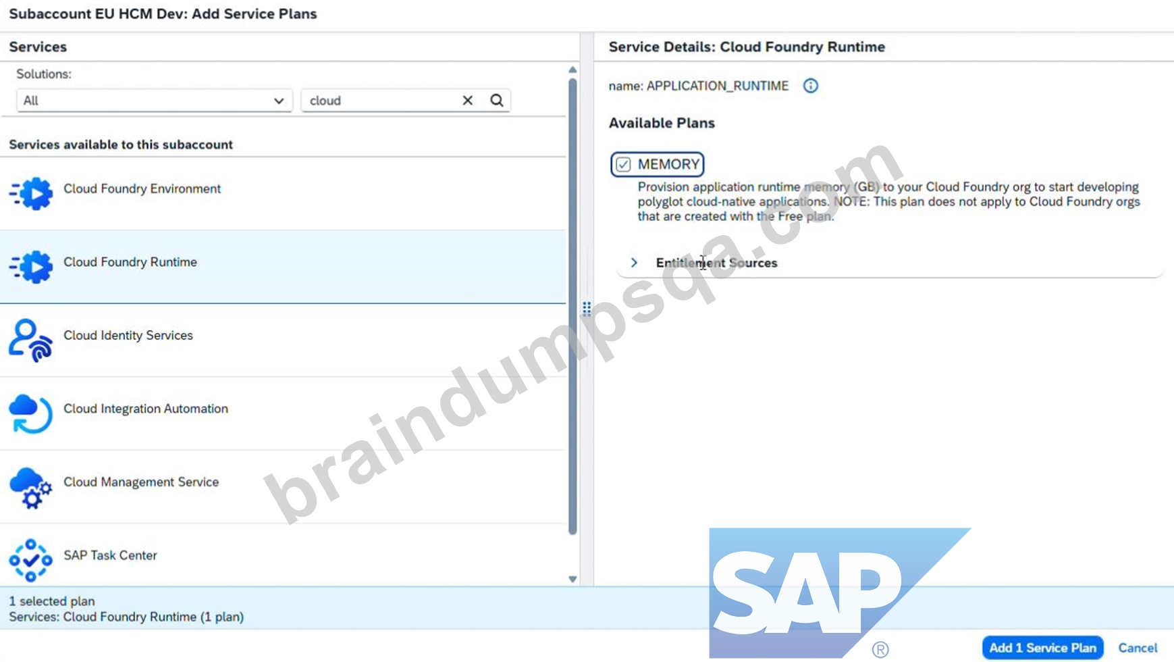Click Add 1 Service Plan button
Viewport: 1174px width, 662px height.
tap(1042, 648)
